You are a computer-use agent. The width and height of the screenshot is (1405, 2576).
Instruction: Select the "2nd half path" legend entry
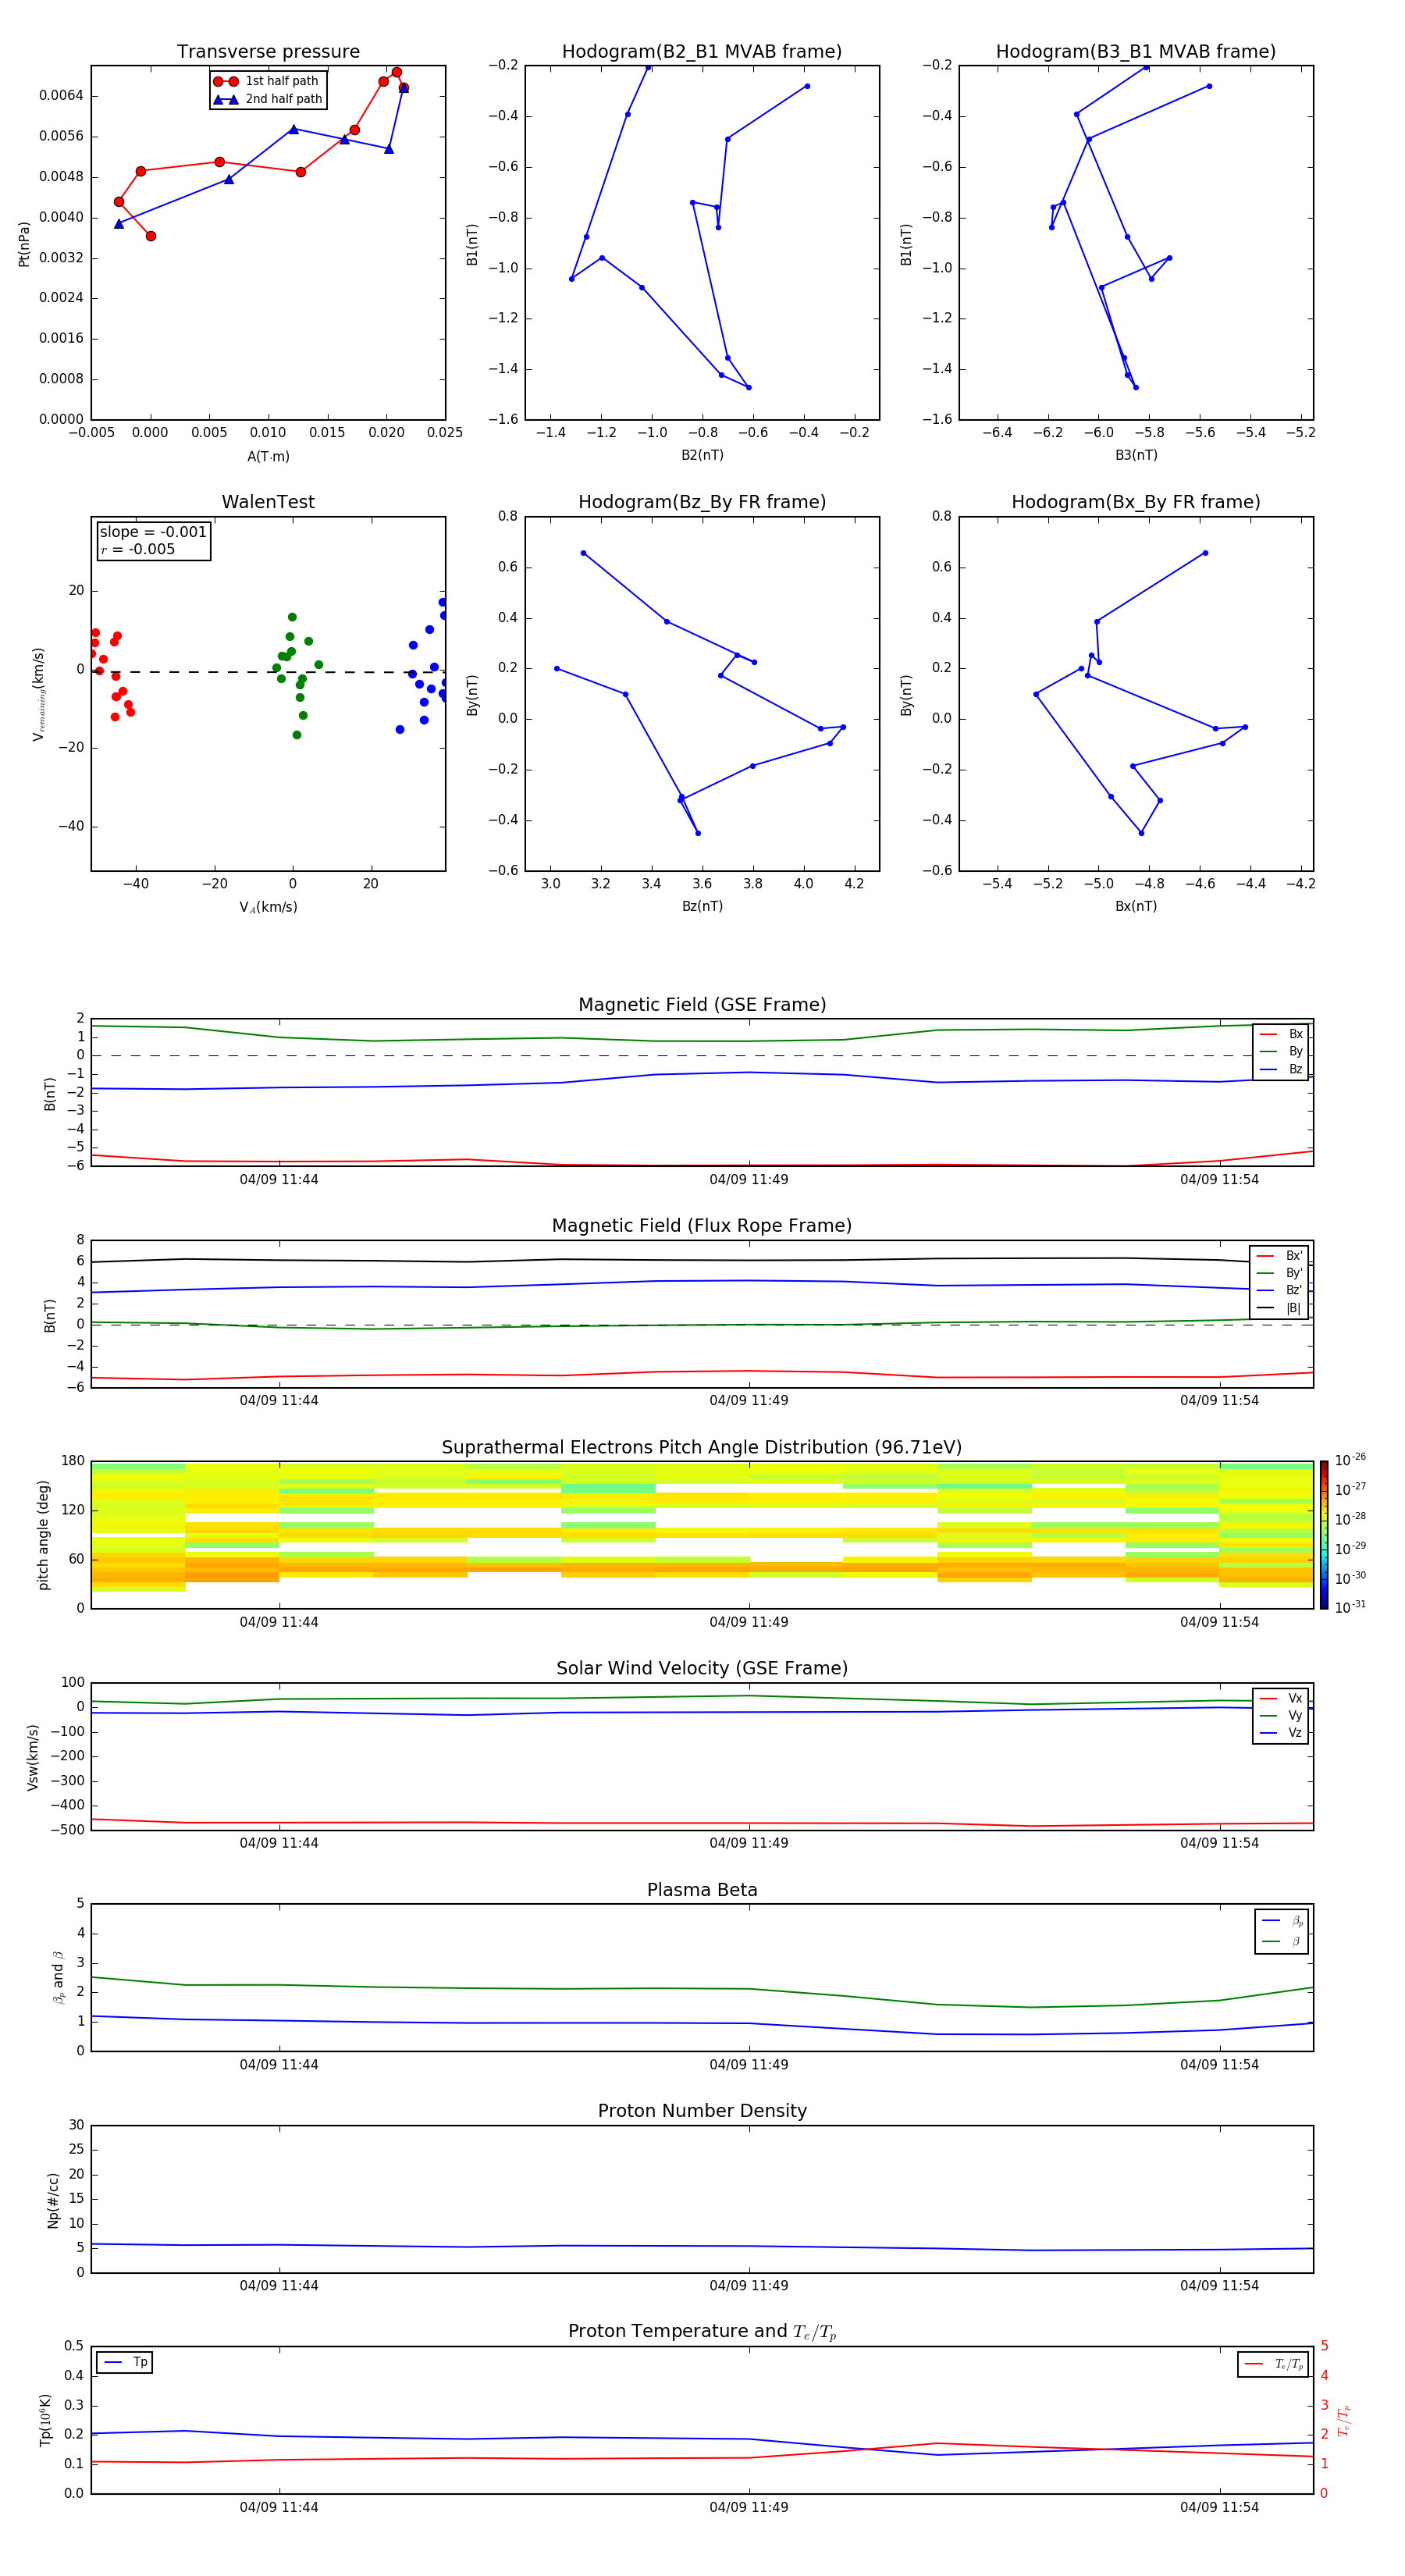pos(268,99)
